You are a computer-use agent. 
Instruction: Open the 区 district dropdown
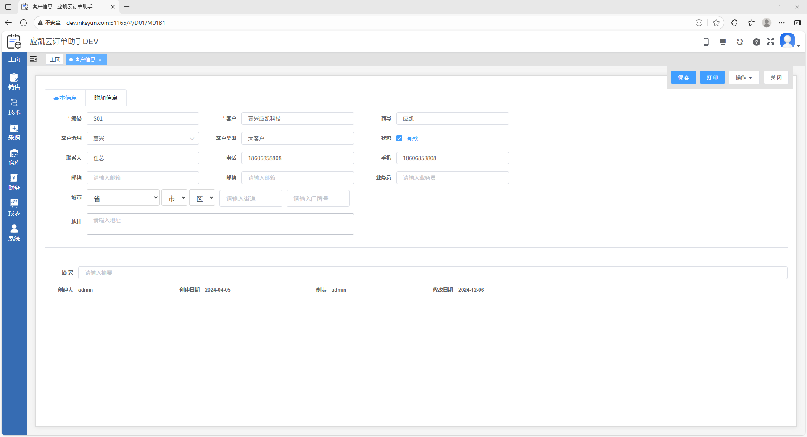202,198
